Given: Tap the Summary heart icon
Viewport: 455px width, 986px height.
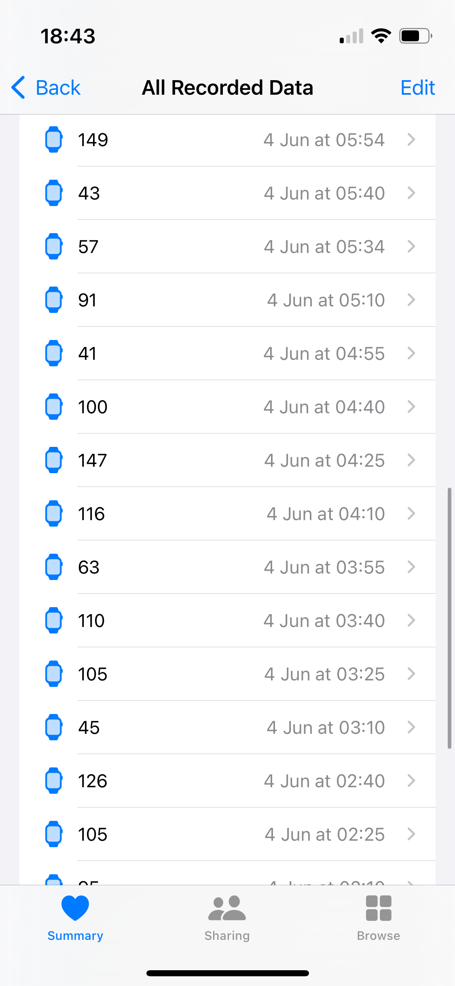Looking at the screenshot, I should click(75, 908).
